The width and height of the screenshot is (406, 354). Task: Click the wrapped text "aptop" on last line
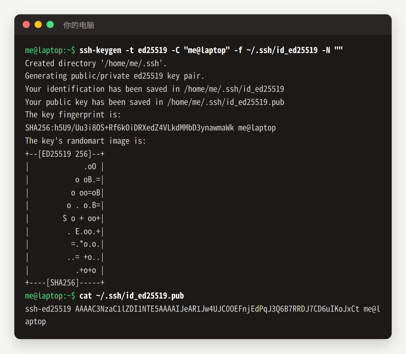(36, 322)
